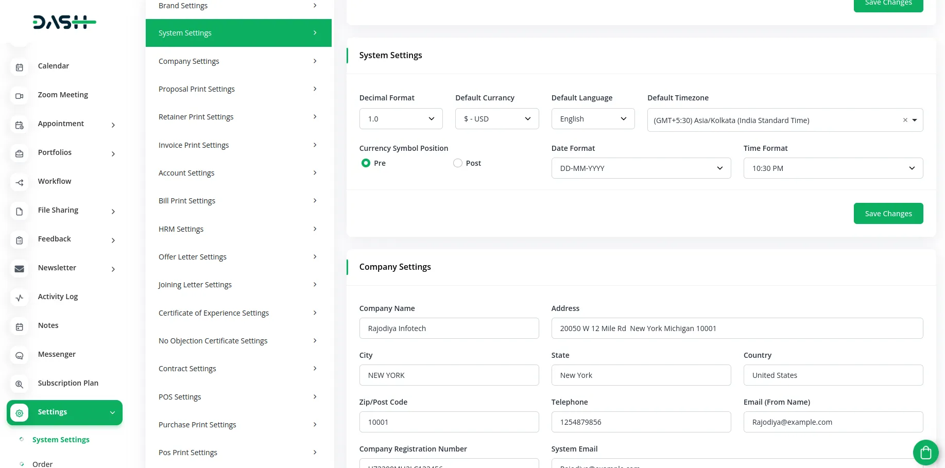Expand the Default Language dropdown

(x=593, y=119)
